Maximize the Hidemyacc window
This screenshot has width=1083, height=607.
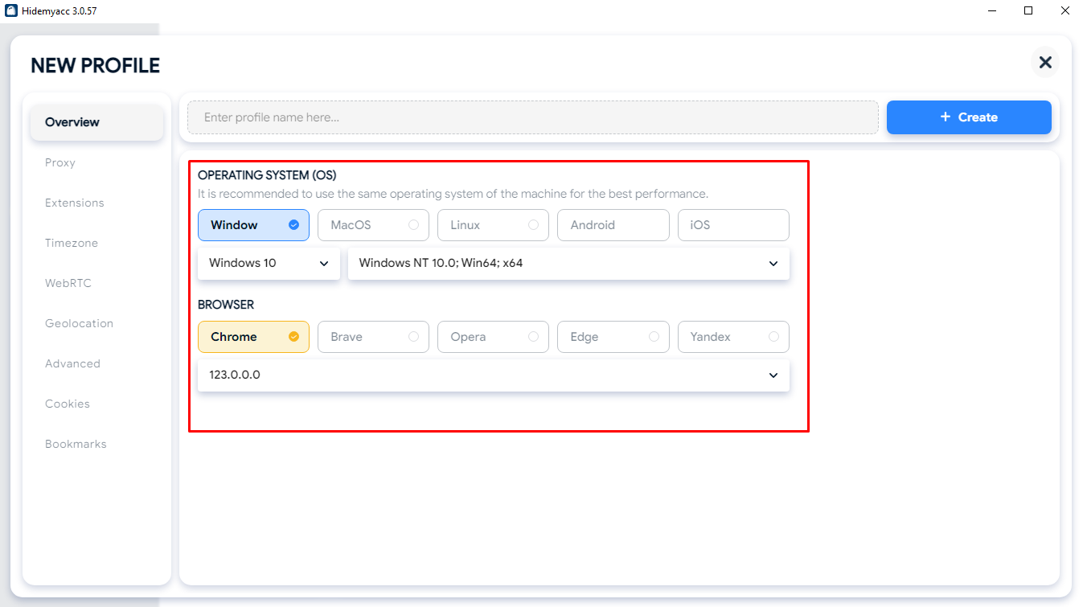tap(1028, 11)
